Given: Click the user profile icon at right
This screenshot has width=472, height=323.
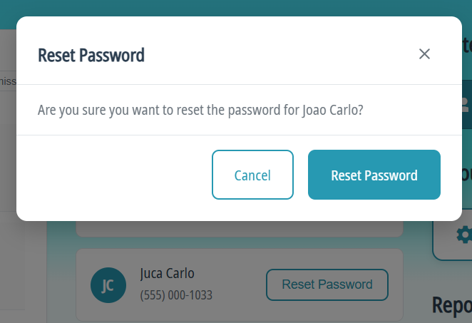Looking at the screenshot, I should (465, 106).
